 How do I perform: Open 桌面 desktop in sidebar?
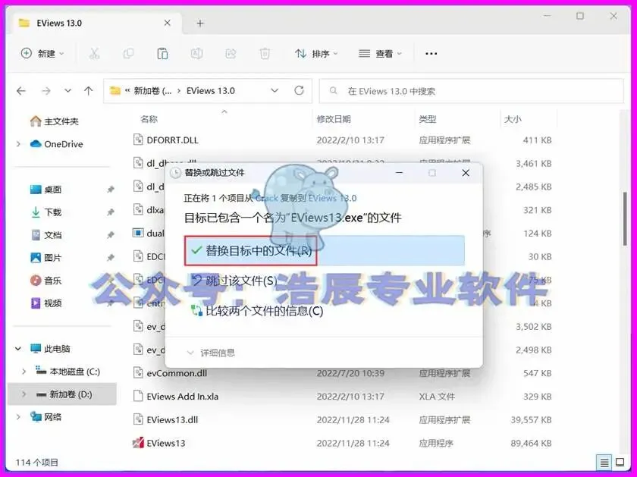tap(45, 190)
